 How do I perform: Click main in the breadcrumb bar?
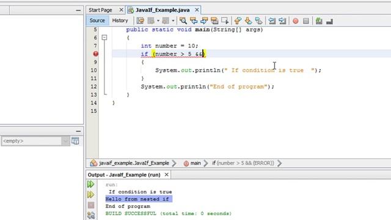click(195, 163)
